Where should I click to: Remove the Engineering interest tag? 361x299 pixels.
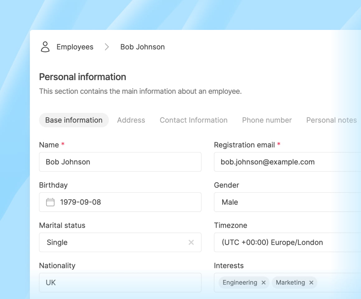pyautogui.click(x=264, y=282)
